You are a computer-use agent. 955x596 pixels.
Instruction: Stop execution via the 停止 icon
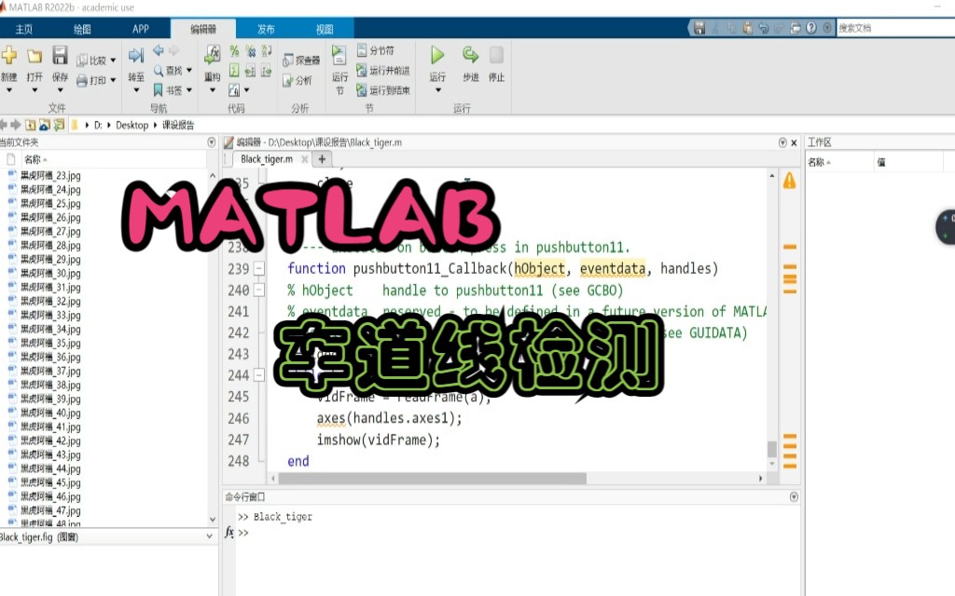tap(497, 54)
